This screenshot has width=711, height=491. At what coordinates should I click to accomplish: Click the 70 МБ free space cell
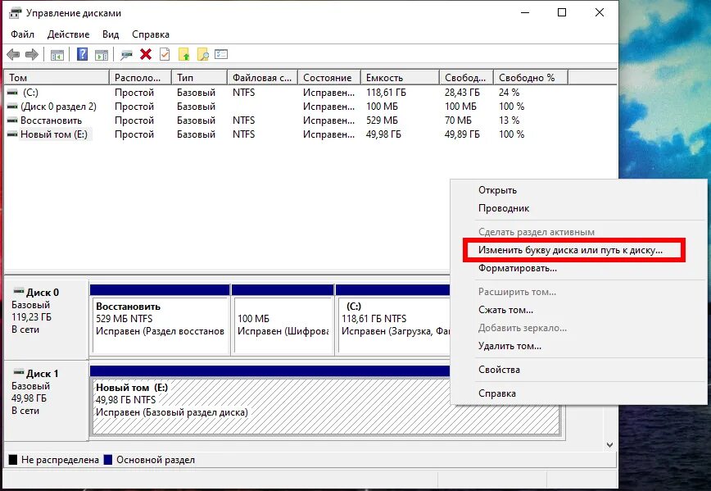pos(458,120)
